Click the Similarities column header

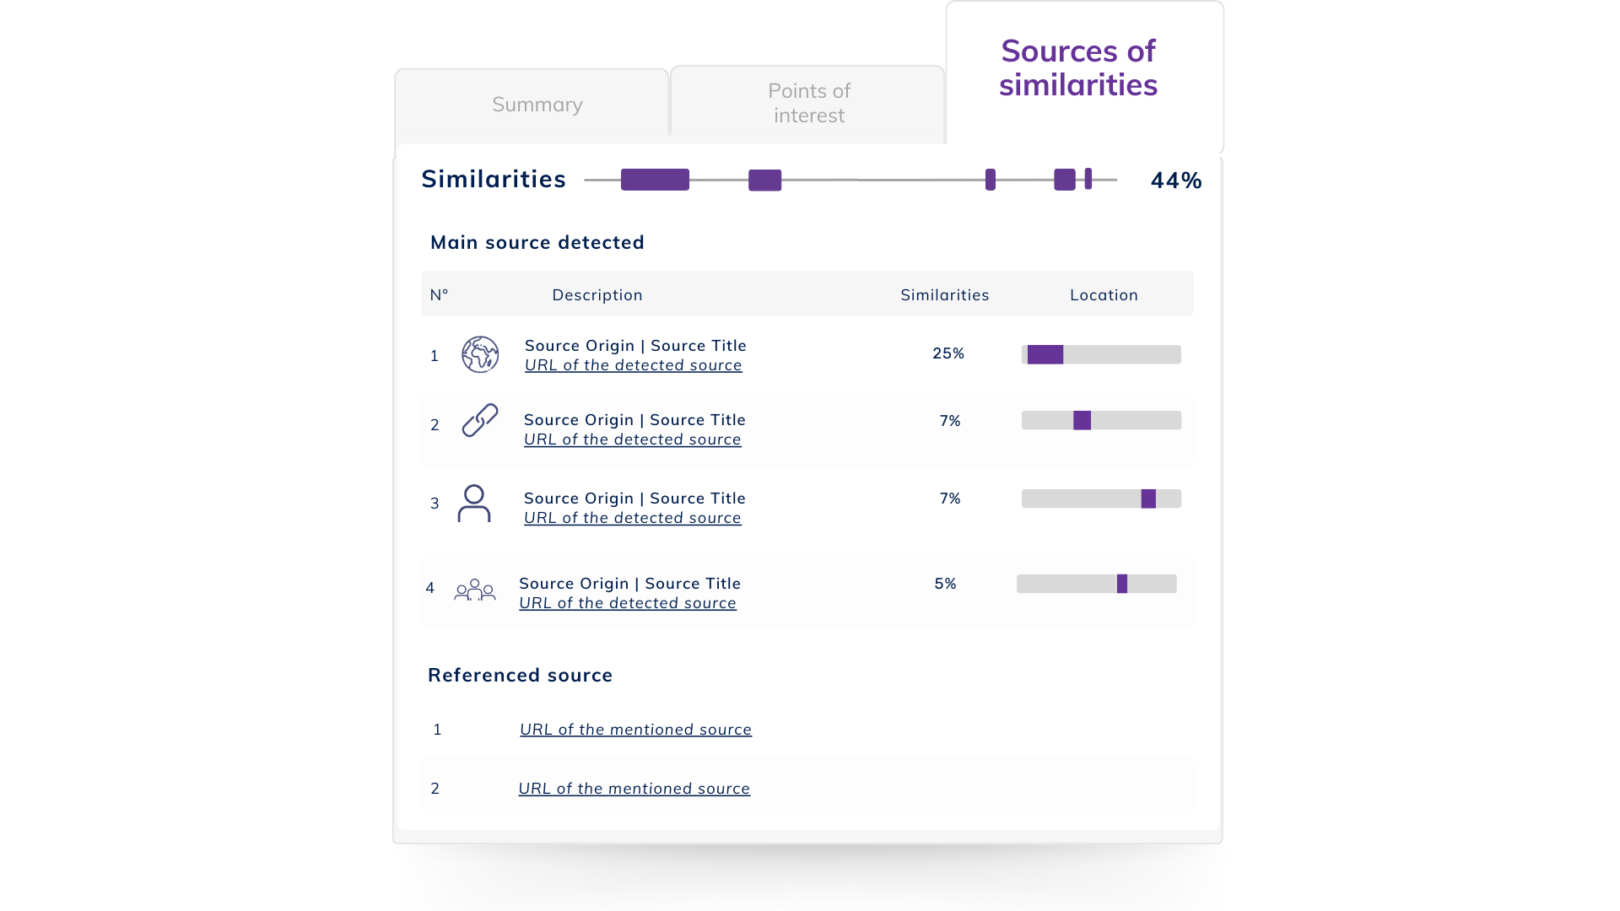pyautogui.click(x=944, y=295)
